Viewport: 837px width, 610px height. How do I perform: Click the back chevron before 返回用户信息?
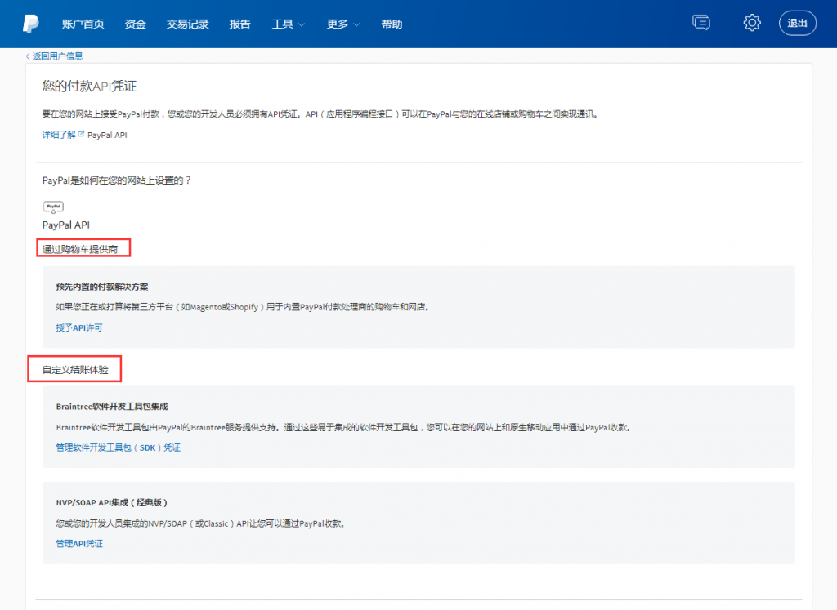pos(28,56)
